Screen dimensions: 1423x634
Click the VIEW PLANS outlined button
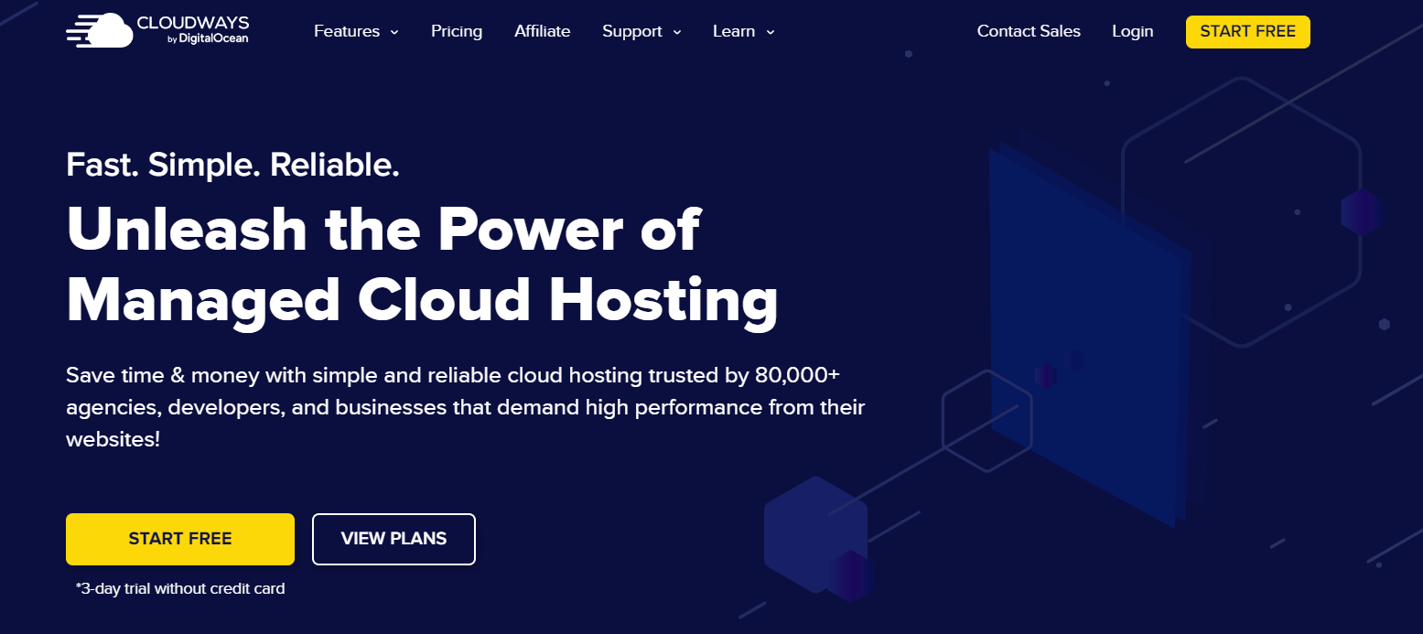tap(393, 539)
